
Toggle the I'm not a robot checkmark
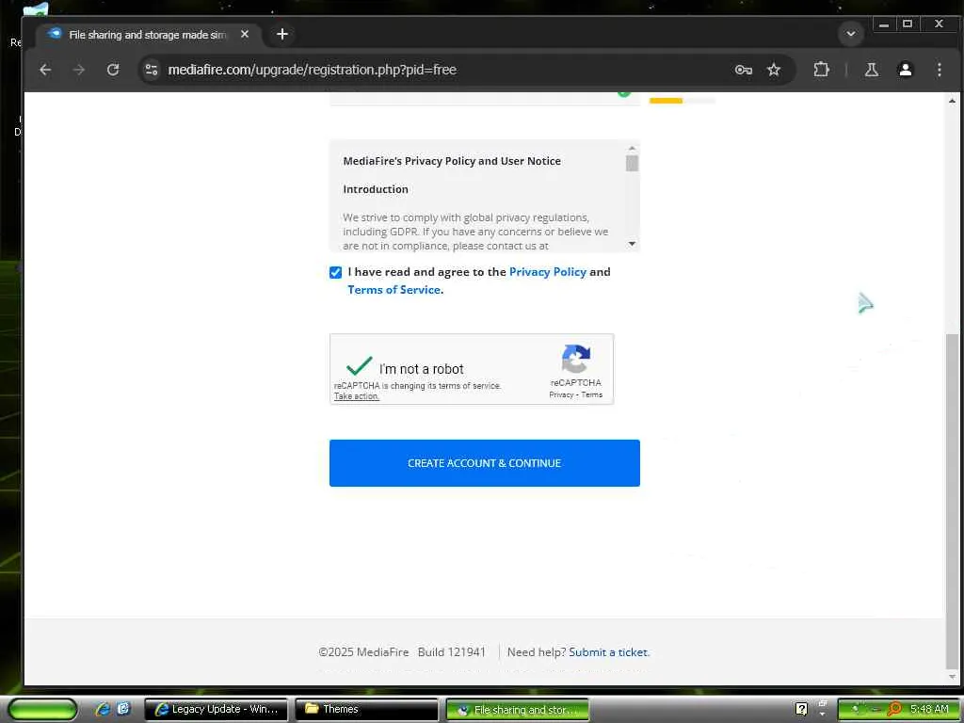pyautogui.click(x=359, y=366)
